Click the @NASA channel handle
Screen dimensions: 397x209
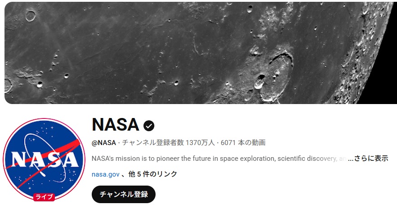coord(104,143)
